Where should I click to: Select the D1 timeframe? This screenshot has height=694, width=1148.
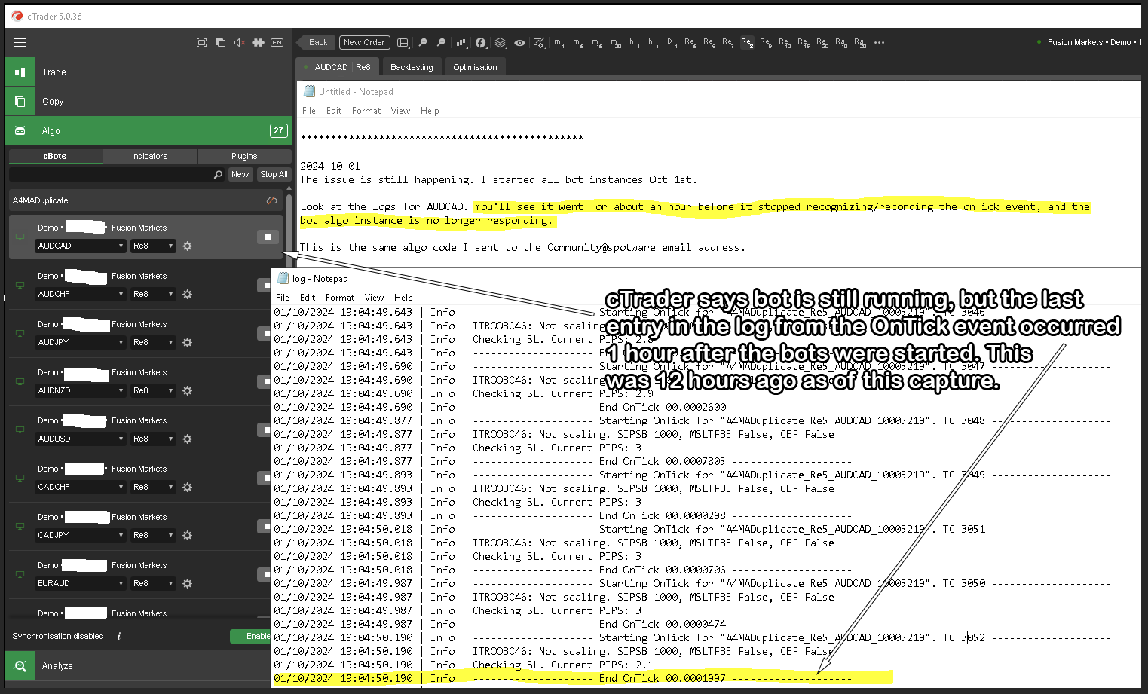(672, 43)
